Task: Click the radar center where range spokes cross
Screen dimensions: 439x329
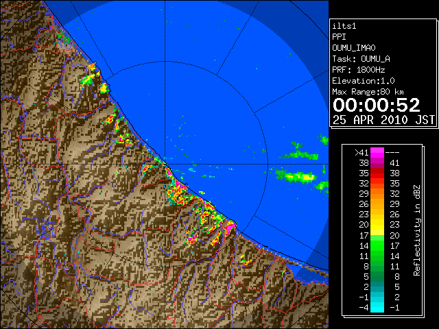Action: click(x=165, y=164)
